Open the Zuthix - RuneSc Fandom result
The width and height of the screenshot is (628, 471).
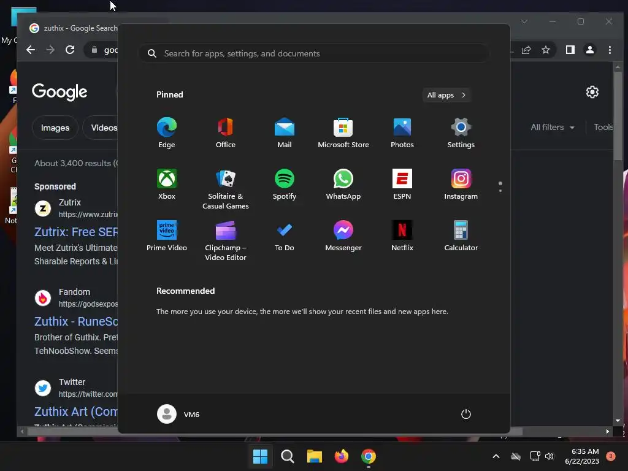point(76,321)
